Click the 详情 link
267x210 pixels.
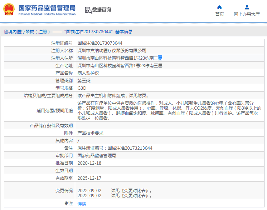(82, 204)
